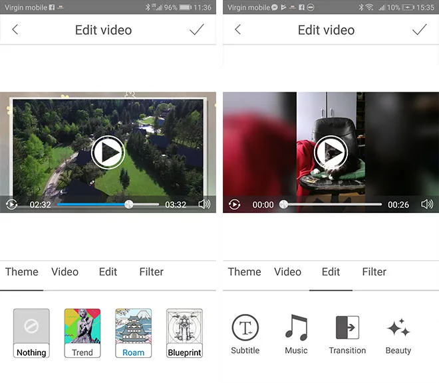
Task: Toggle small play button at 02:32
Action: click(x=12, y=204)
